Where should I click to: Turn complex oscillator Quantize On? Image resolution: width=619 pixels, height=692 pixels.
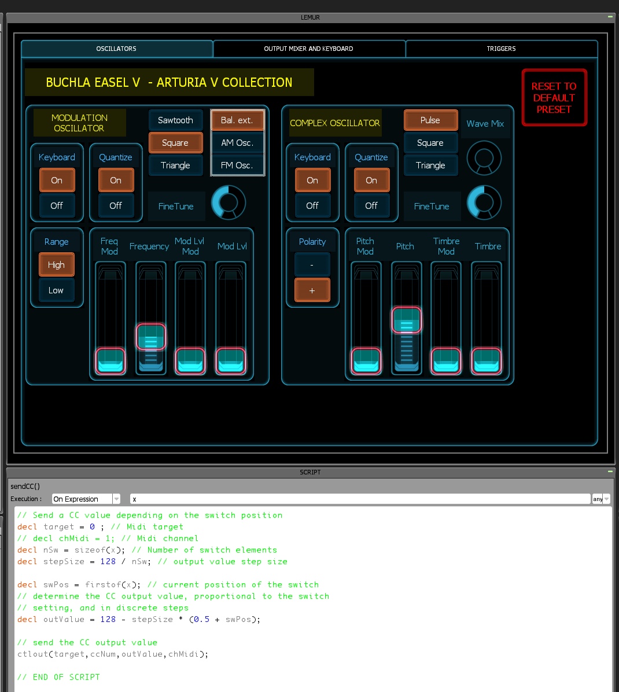click(x=371, y=180)
